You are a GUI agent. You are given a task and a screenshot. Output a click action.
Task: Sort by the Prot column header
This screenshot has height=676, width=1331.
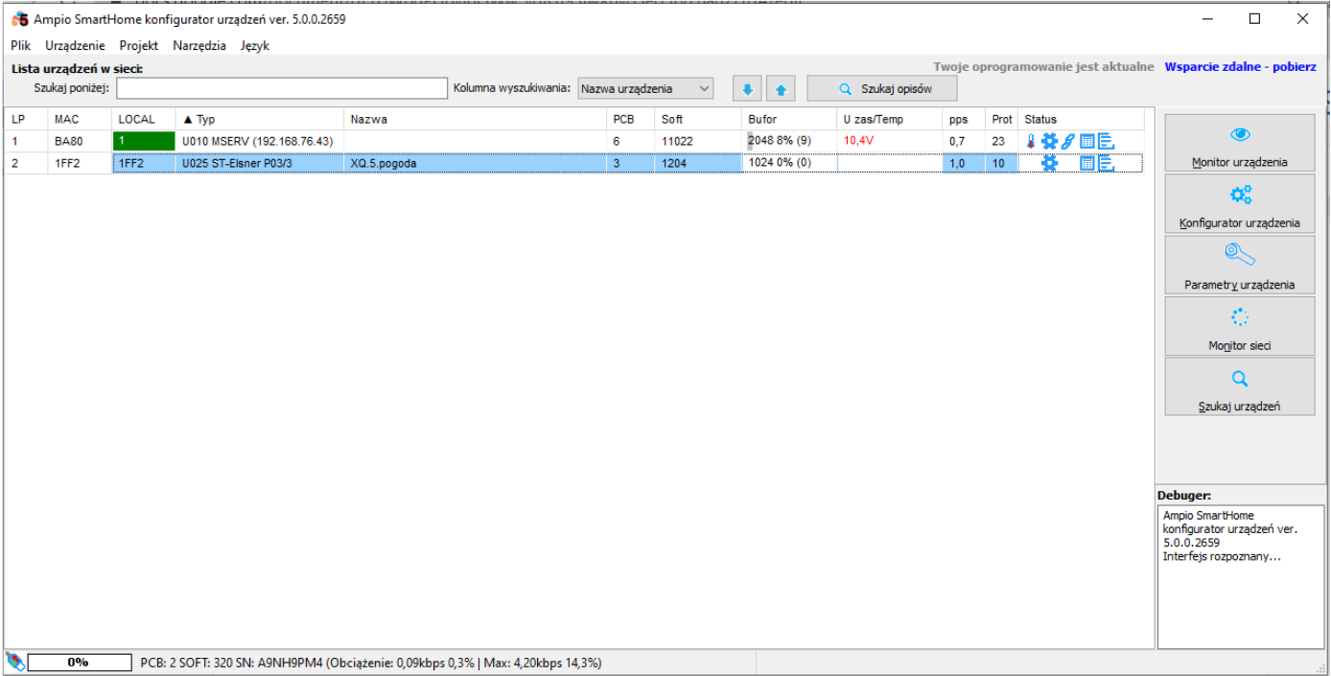[1002, 119]
